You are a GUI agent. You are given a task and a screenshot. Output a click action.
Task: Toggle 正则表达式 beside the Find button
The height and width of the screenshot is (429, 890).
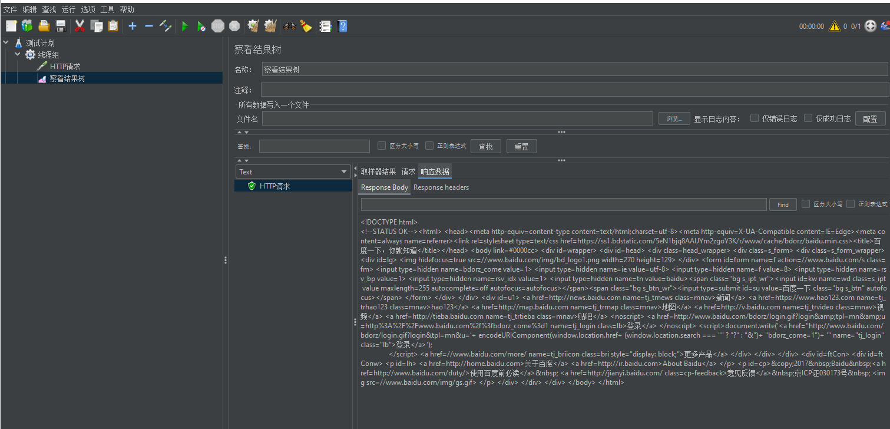[851, 204]
